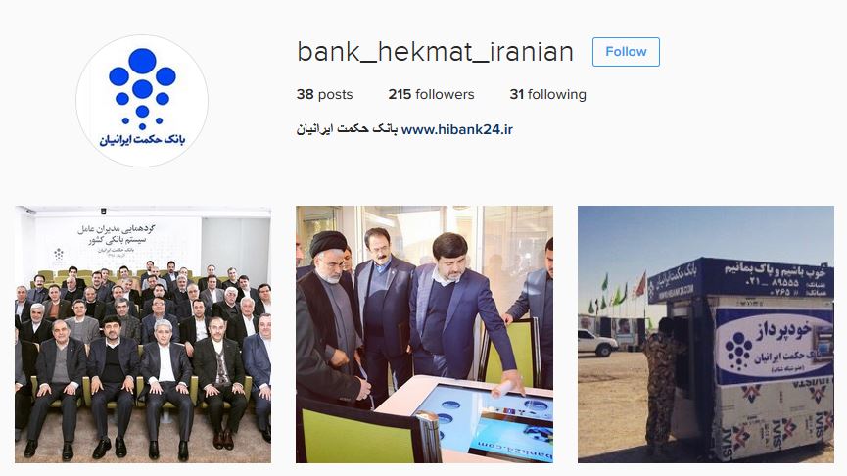This screenshot has height=476, width=847.
Task: Click the Persian banner text in the group photo
Action: point(117,235)
